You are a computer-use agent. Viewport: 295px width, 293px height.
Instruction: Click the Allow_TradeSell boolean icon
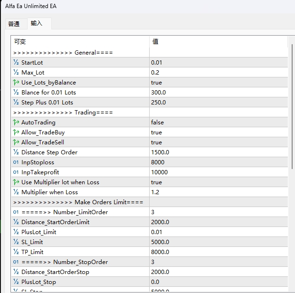tap(16, 142)
